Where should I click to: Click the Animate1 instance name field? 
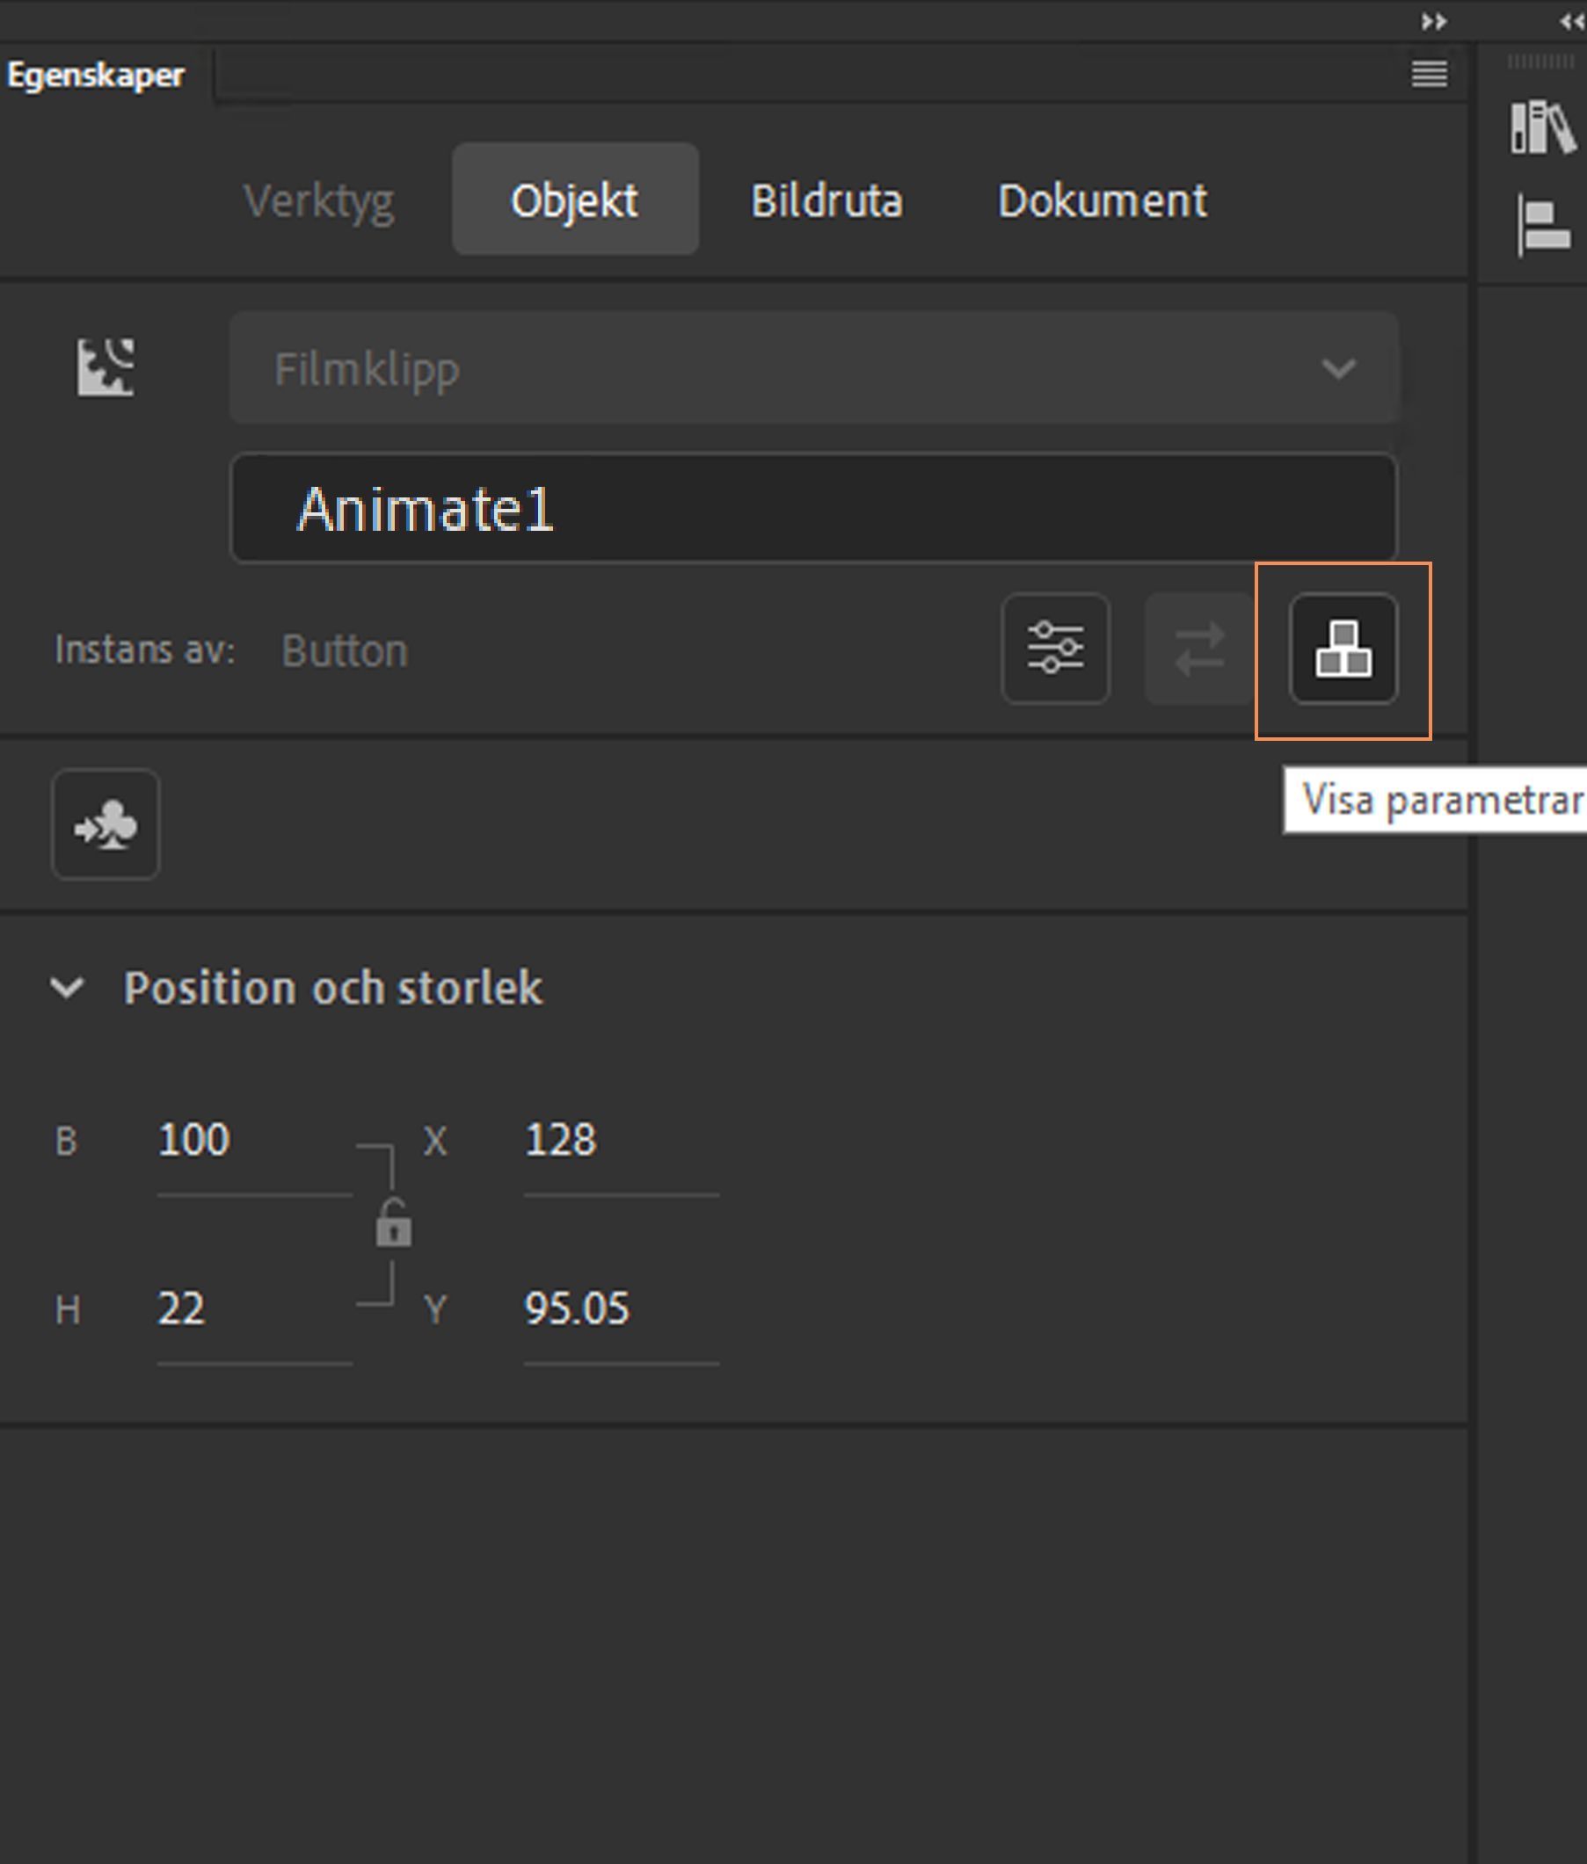813,509
